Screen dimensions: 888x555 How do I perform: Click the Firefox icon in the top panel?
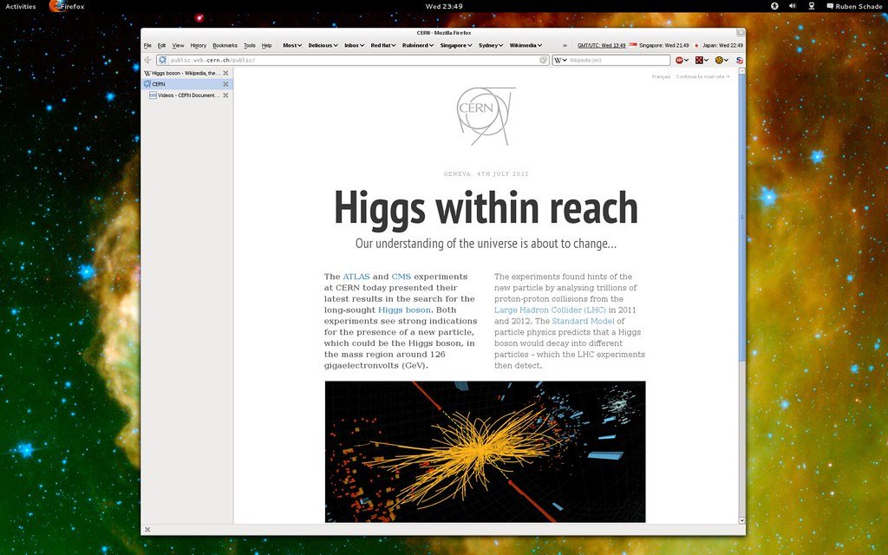[56, 5]
